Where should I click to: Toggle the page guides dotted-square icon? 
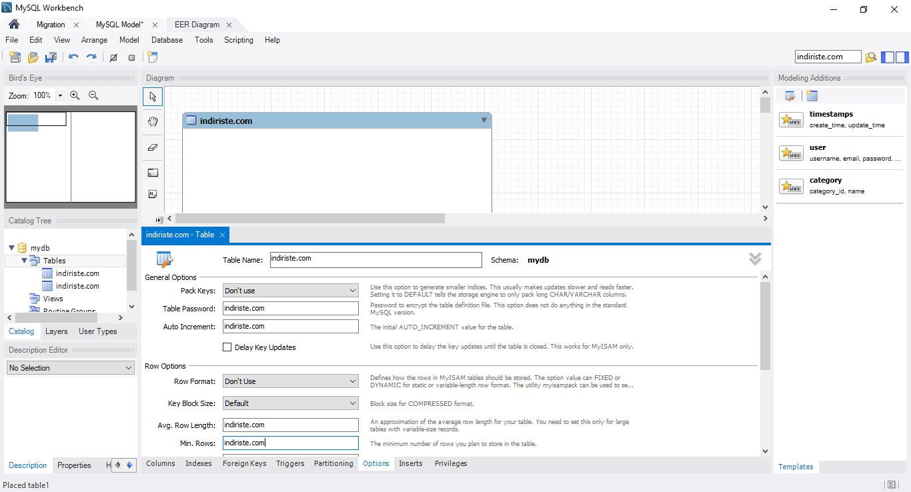[x=131, y=57]
